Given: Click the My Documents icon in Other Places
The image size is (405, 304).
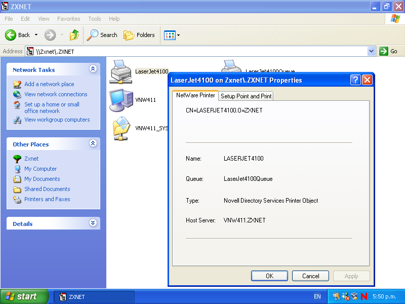Looking at the screenshot, I should (17, 179).
